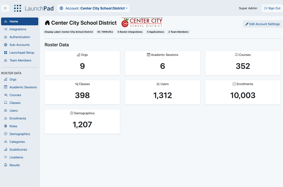Click the LaunchPad dotted logo icon
Image resolution: width=283 pixels, height=187 pixels.
click(17, 8)
